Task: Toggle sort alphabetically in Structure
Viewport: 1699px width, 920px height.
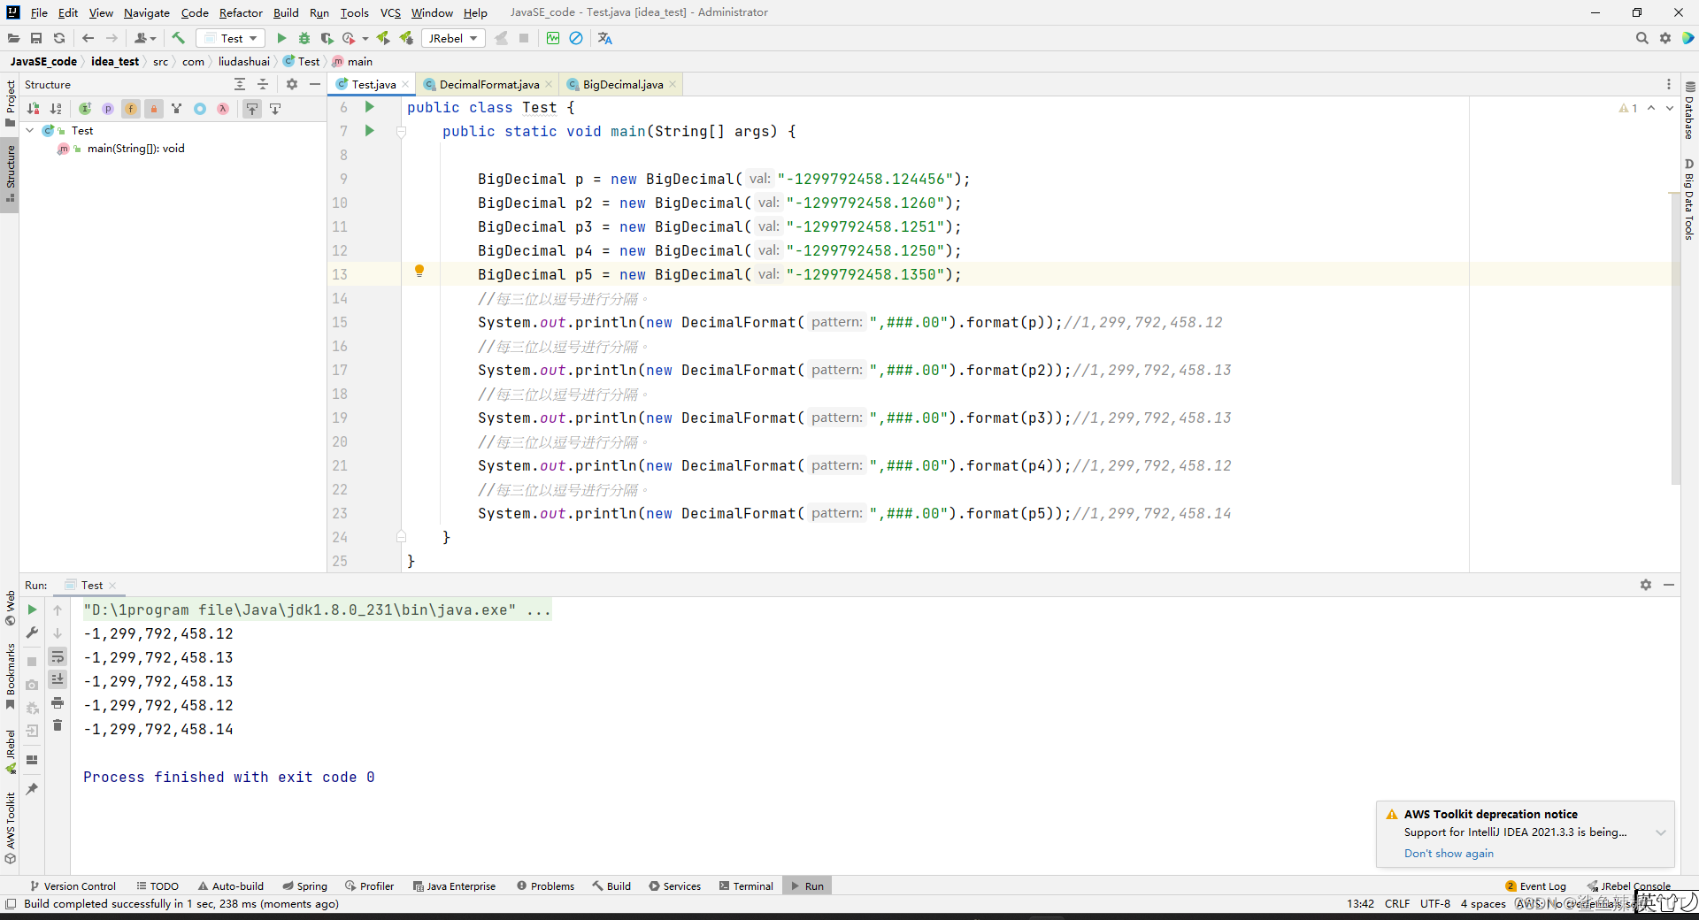Action: pos(56,109)
